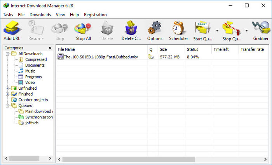The image size is (272, 165).
Task: Select the Unfinished category
Action: pos(28,88)
